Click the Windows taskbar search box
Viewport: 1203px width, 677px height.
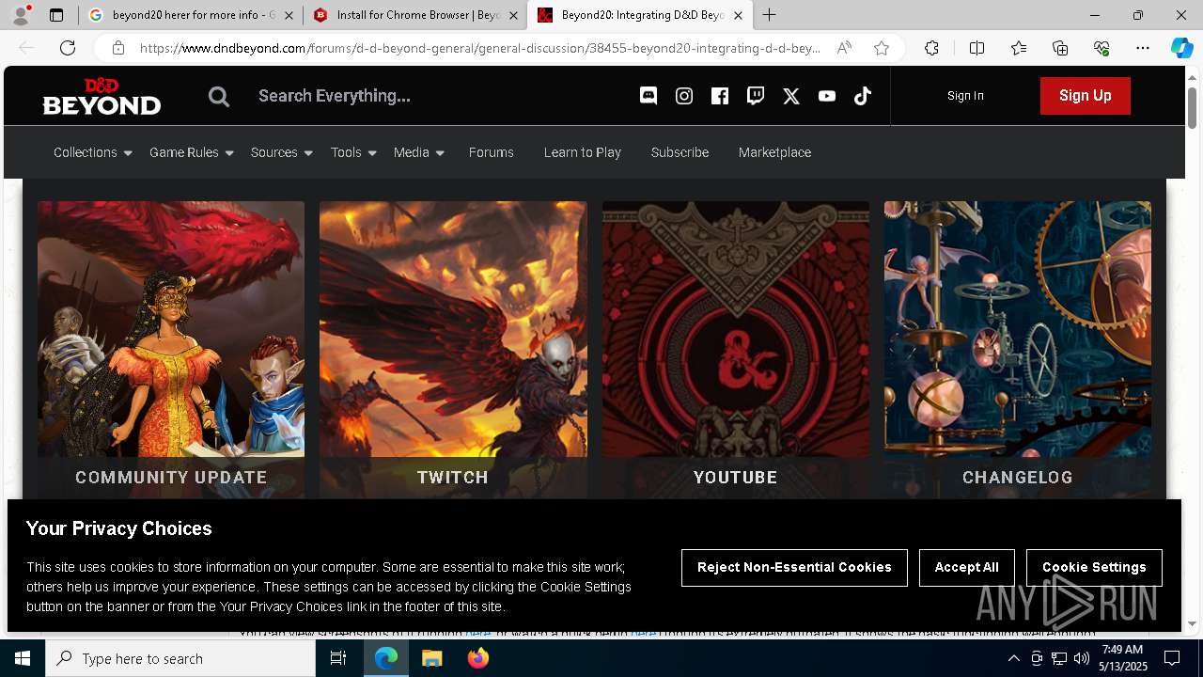[180, 658]
